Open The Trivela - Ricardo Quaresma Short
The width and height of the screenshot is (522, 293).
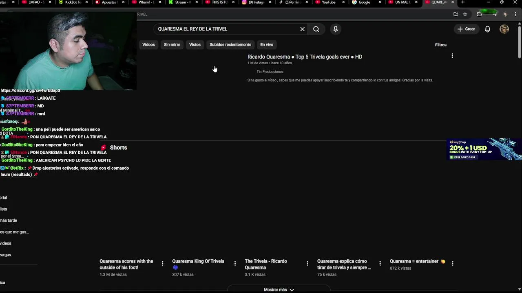(266, 264)
